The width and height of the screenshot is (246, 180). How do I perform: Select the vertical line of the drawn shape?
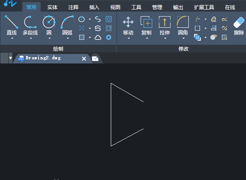click(x=111, y=114)
